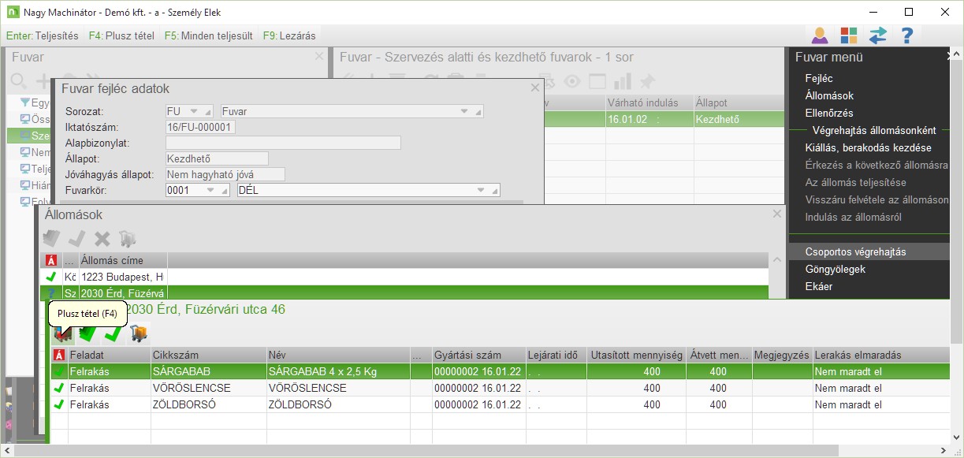Click the Várható indulás column header
This screenshot has width=964, height=458.
[x=649, y=103]
